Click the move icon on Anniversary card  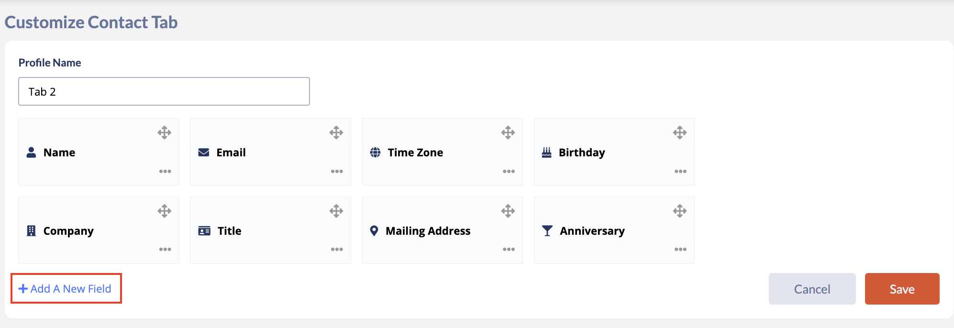680,211
